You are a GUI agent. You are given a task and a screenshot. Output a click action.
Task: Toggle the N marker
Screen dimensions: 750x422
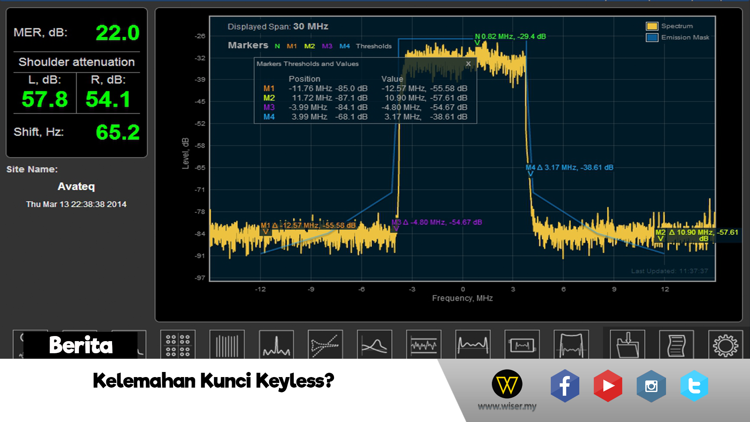277,46
